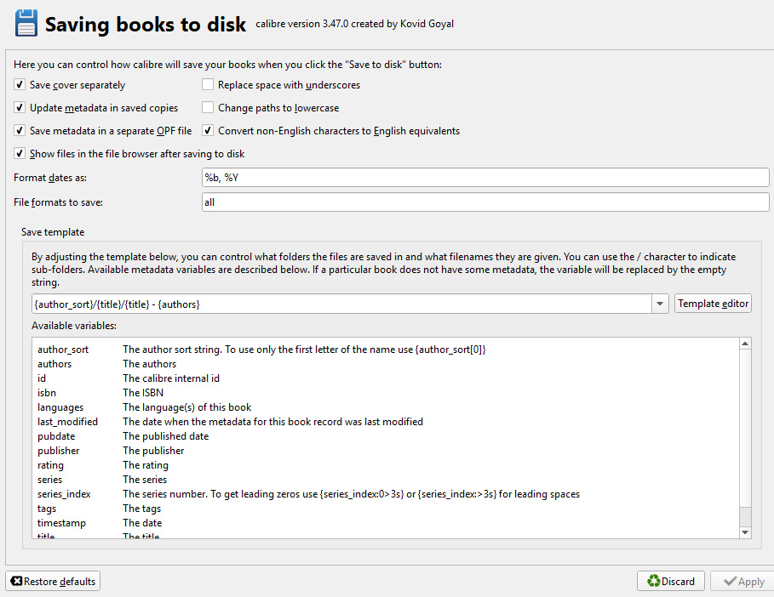The image size is (774, 597).
Task: Open the save template dropdown arrow
Action: pyautogui.click(x=661, y=304)
